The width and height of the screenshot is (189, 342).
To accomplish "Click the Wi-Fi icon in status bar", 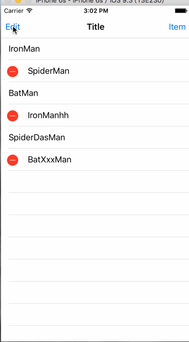I will pos(29,11).
